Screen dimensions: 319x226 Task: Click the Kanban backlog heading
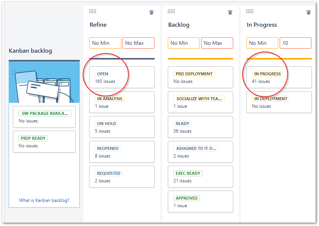(30, 51)
